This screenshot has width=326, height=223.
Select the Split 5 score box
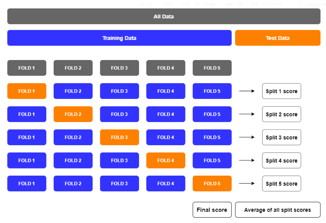tap(281, 183)
